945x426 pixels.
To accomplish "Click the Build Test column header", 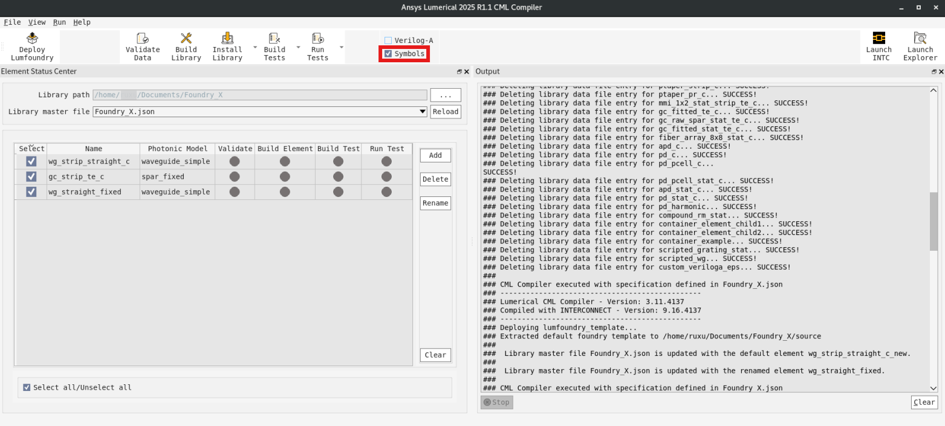I will point(339,149).
